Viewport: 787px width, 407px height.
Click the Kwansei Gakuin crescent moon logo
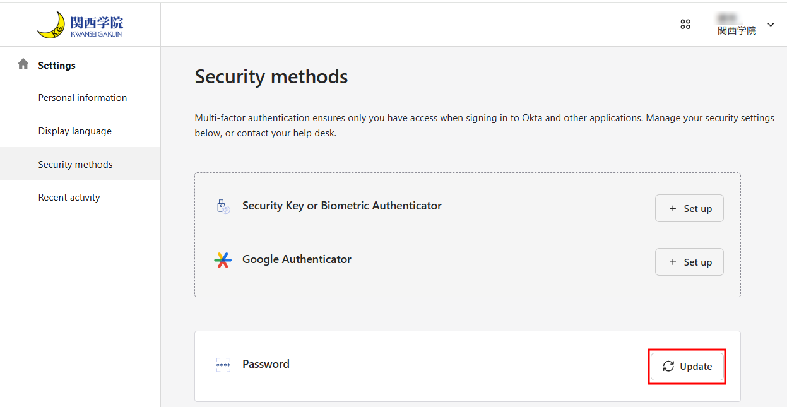[x=51, y=25]
